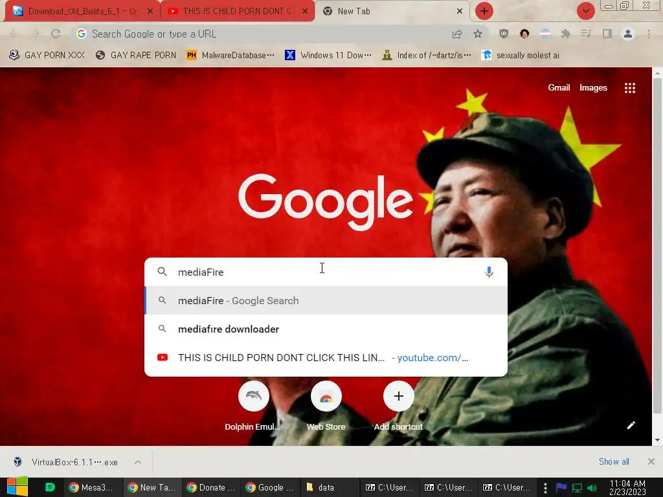Open the Chrome three-dot menu
The image size is (663, 497).
(x=649, y=34)
